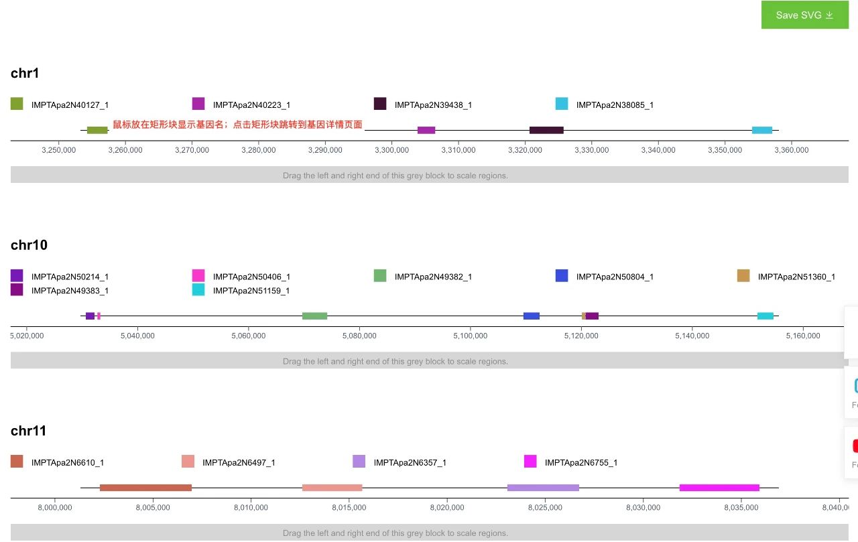Click the dark IMPTApa2N39438_1 gene block on chr1

[x=546, y=130]
